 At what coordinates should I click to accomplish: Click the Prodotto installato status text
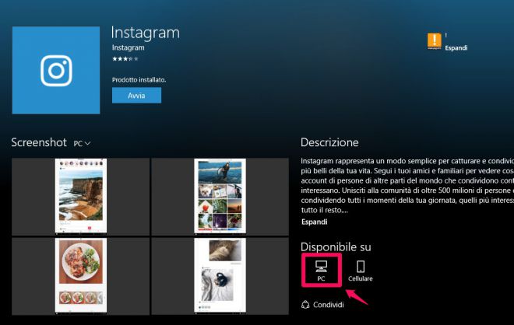pyautogui.click(x=139, y=79)
